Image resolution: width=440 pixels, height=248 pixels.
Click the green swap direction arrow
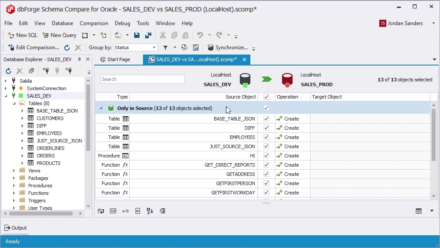[x=267, y=80]
